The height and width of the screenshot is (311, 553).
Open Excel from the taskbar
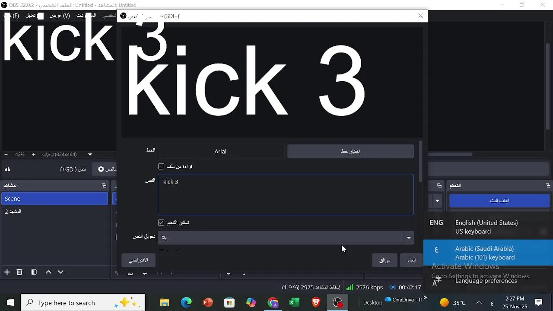pos(294,302)
